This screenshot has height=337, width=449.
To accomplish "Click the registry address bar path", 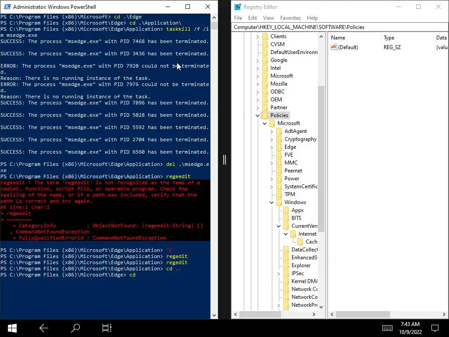I will coord(339,27).
